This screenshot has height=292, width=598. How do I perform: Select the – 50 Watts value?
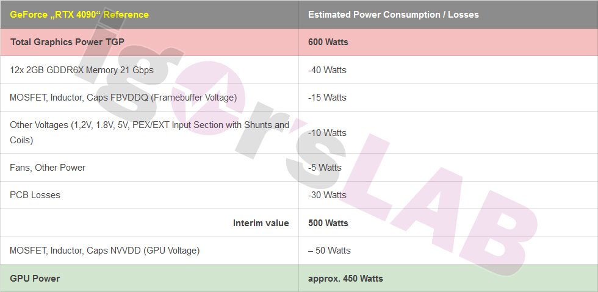click(x=329, y=251)
